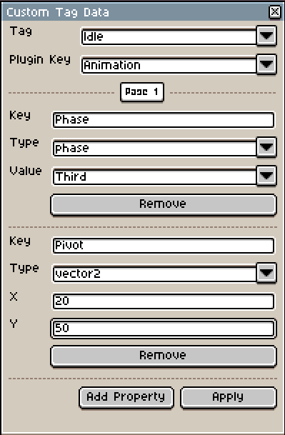The width and height of the screenshot is (285, 435).
Task: Click the Page 1 button
Action: [142, 92]
